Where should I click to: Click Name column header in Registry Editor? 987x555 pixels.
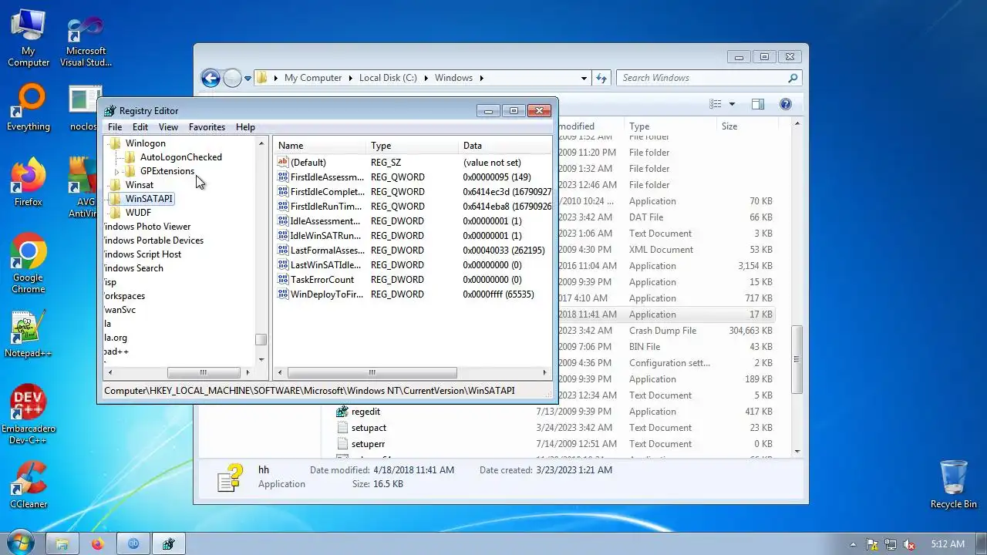319,146
